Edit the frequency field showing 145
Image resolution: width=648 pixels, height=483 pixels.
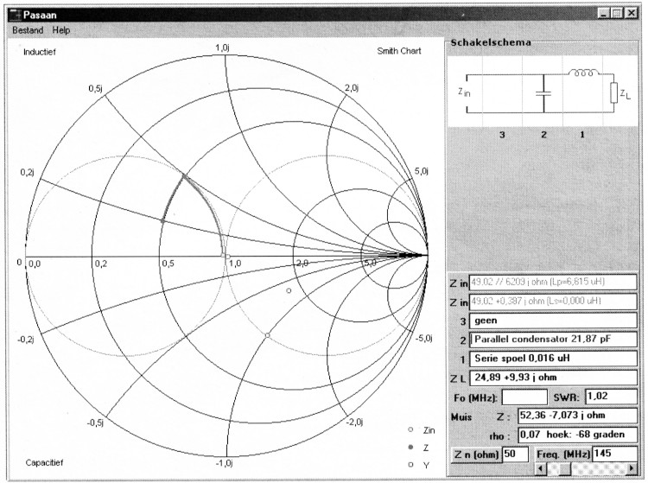click(614, 454)
